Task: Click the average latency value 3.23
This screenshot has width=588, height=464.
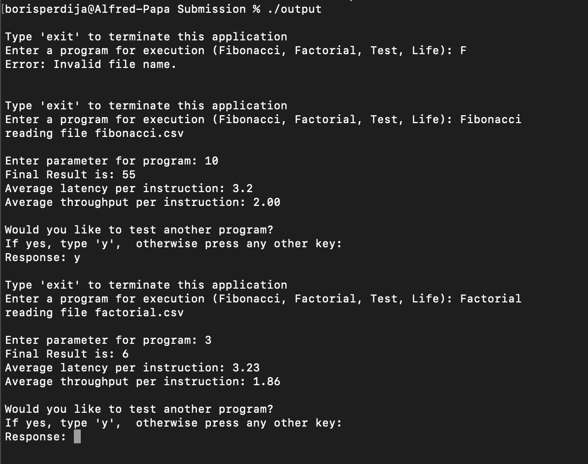Action: (x=246, y=368)
